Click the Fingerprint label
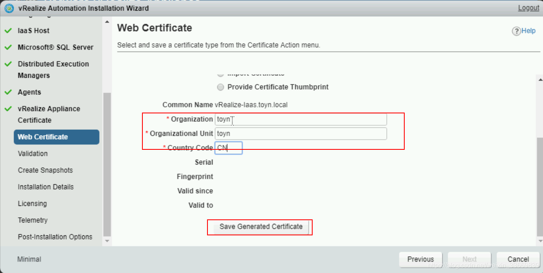Screen dimensions: 543x273 [195, 177]
